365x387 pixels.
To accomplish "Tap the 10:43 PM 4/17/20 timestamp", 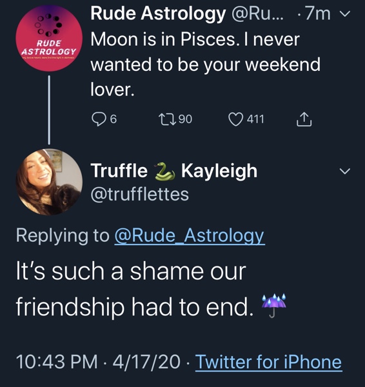I will 98,362.
